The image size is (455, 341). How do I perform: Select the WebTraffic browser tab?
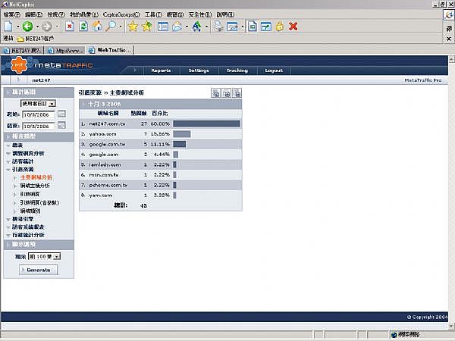tap(111, 50)
